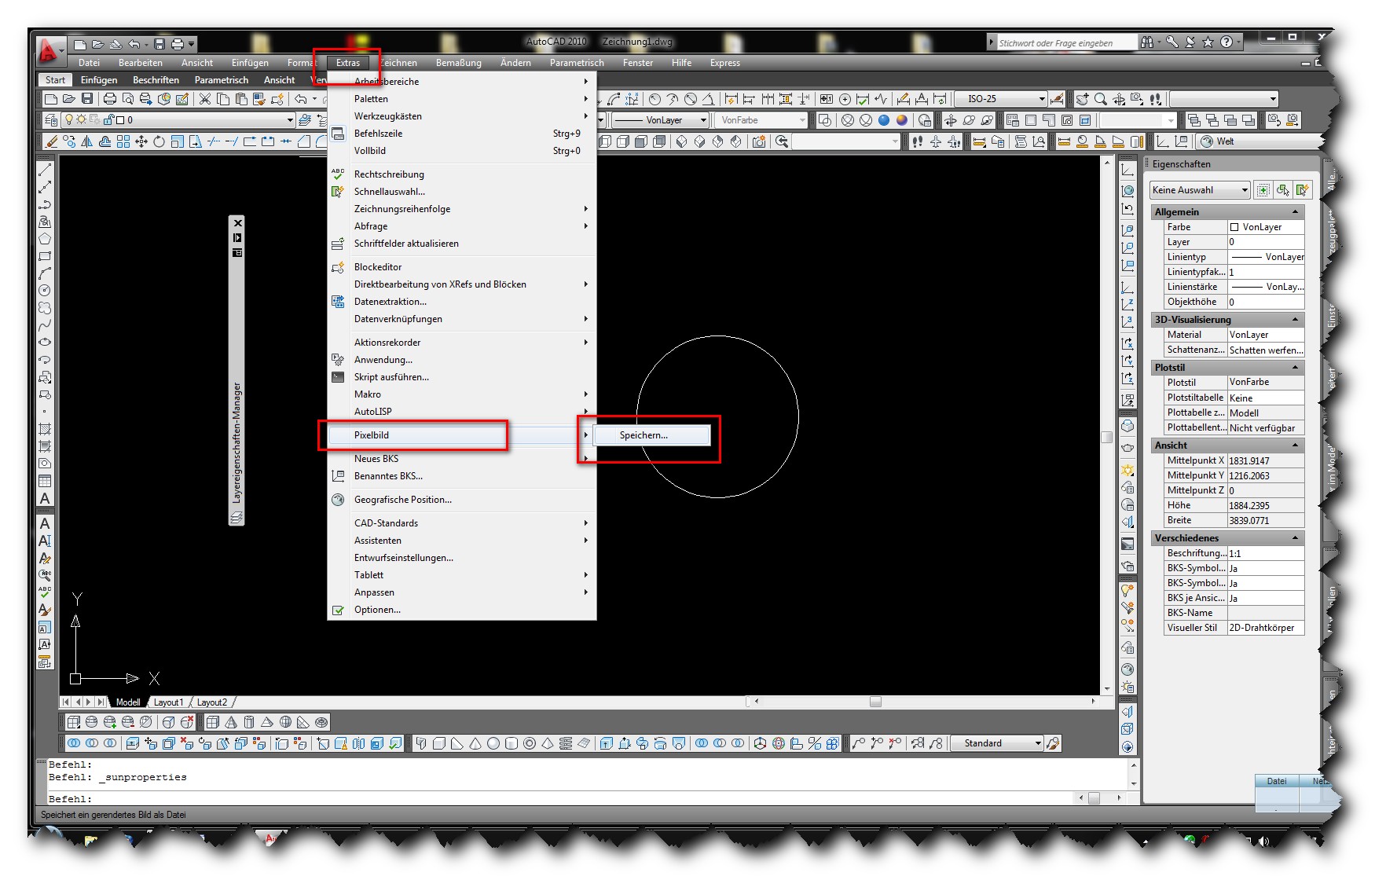1375x880 pixels.
Task: Open the Datei menu
Action: coord(90,63)
